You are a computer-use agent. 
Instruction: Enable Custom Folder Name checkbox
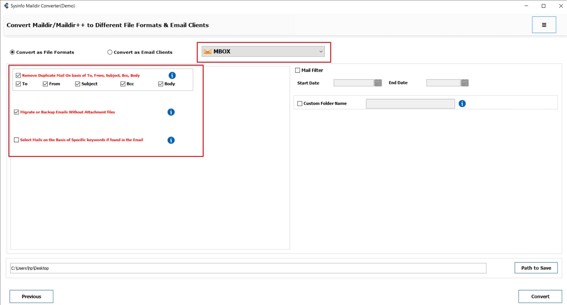300,104
